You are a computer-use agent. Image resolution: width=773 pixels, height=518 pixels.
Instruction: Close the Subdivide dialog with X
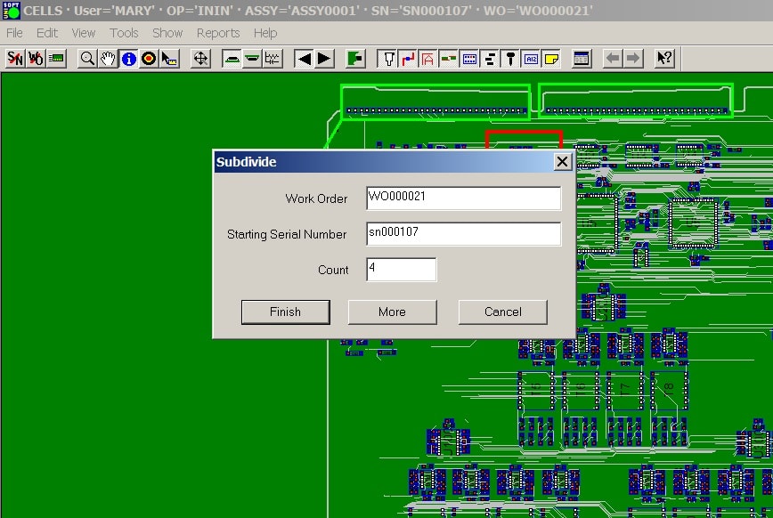tap(563, 162)
